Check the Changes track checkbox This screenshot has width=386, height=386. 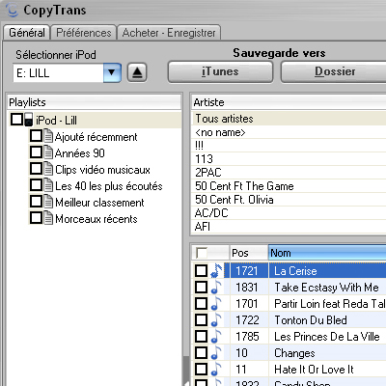coord(202,352)
